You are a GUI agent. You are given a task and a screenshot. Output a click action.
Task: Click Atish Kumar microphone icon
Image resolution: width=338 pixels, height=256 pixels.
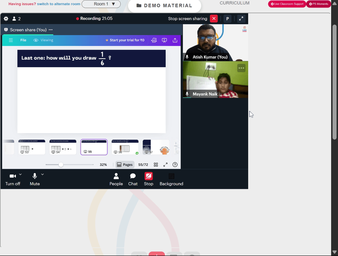187,57
